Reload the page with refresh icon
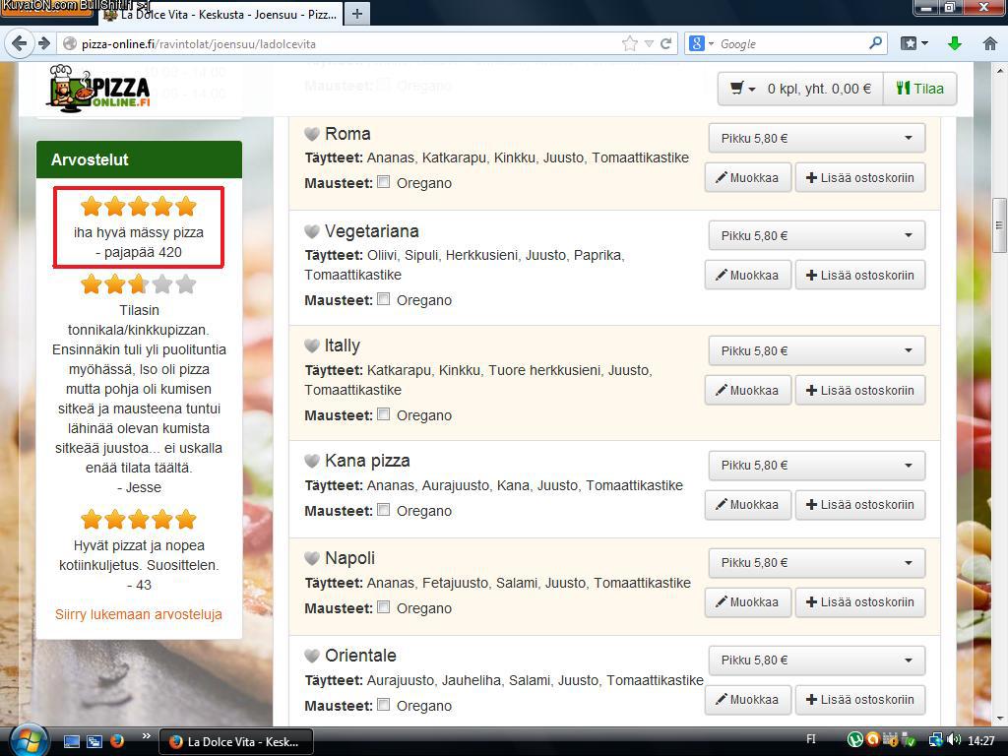 [x=666, y=43]
